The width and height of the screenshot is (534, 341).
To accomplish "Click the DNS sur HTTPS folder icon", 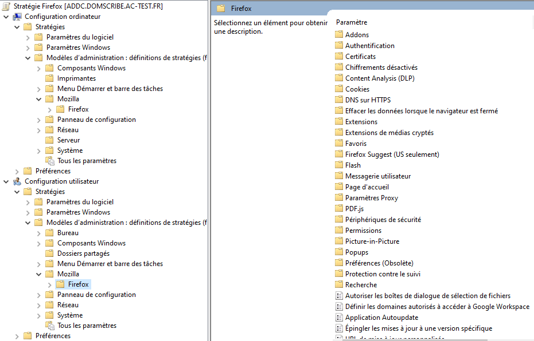I will coord(339,100).
